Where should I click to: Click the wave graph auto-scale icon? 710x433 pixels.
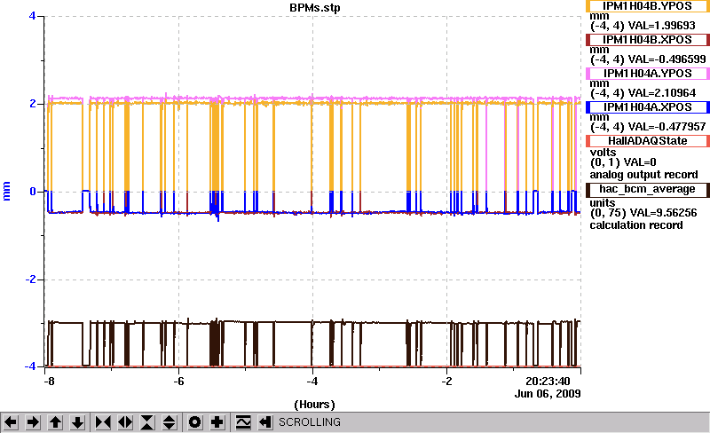click(x=242, y=422)
